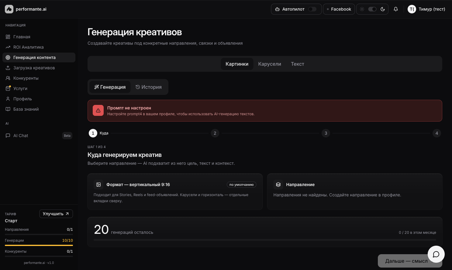Click the Facebook platform button
Screen dimensions: 452x270
tap(339, 9)
